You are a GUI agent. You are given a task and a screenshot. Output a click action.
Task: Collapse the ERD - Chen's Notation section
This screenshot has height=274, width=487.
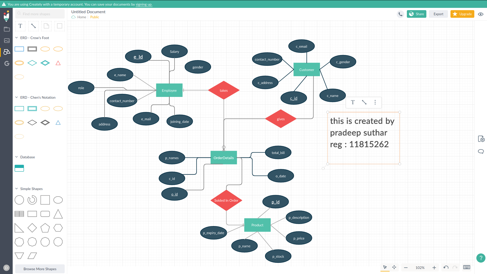click(x=16, y=97)
